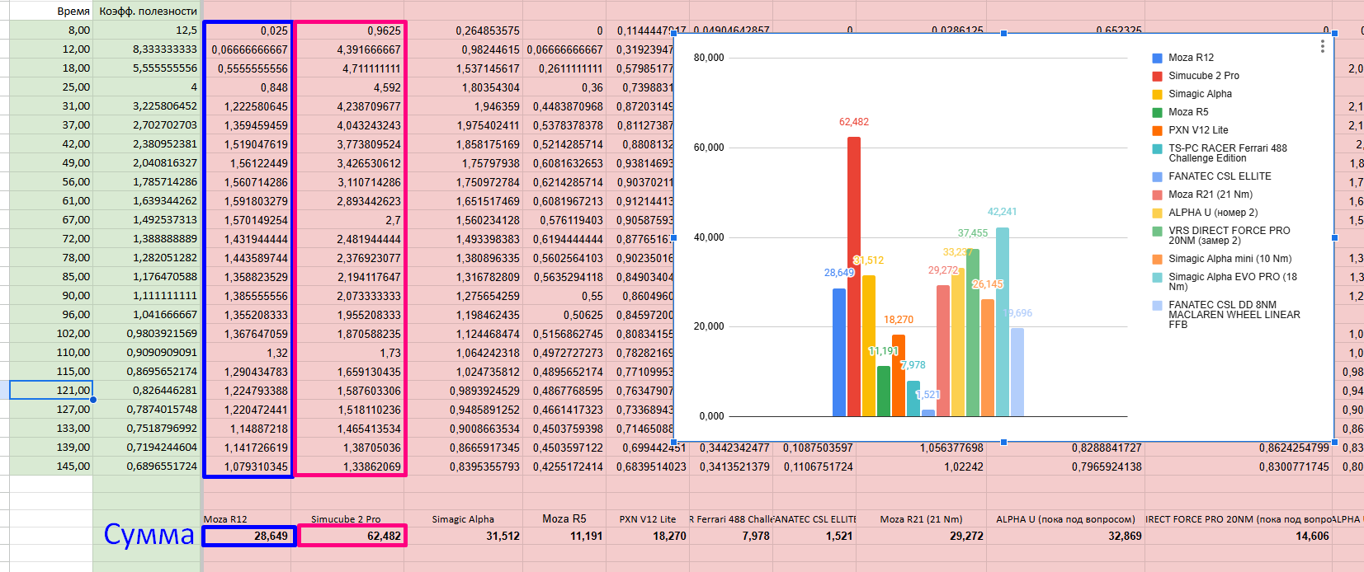
Task: Click the blue Moza R12 chart bar
Action: [x=839, y=353]
